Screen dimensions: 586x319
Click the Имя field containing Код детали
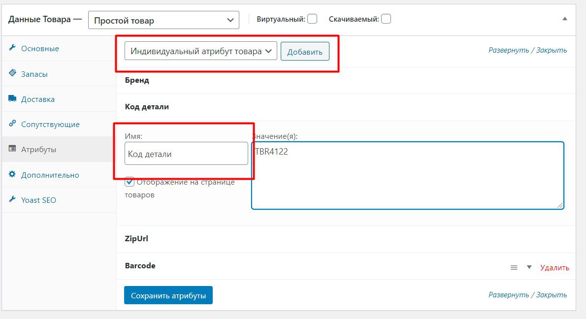186,154
